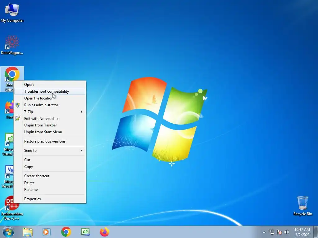Image resolution: width=318 pixels, height=238 pixels.
Task: Choose Troubleshoot compatibility in context menu
Action: pos(50,91)
